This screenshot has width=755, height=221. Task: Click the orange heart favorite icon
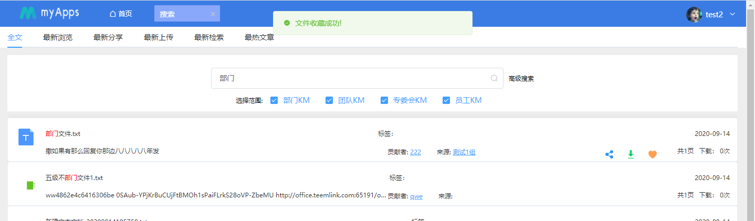tap(652, 154)
